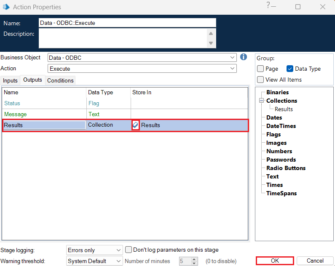Click the Blue Prism app icon in title bar
This screenshot has height=266, width=335.
pyautogui.click(x=6, y=7)
